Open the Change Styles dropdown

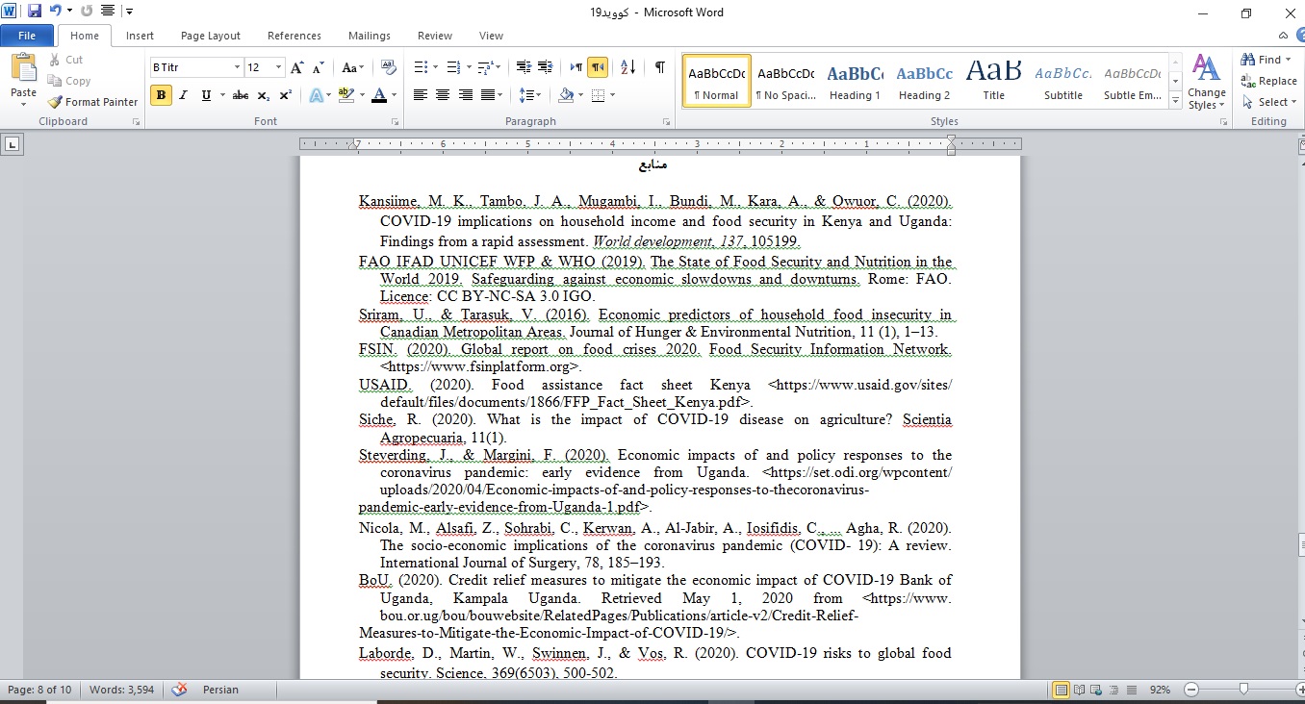(x=1206, y=82)
